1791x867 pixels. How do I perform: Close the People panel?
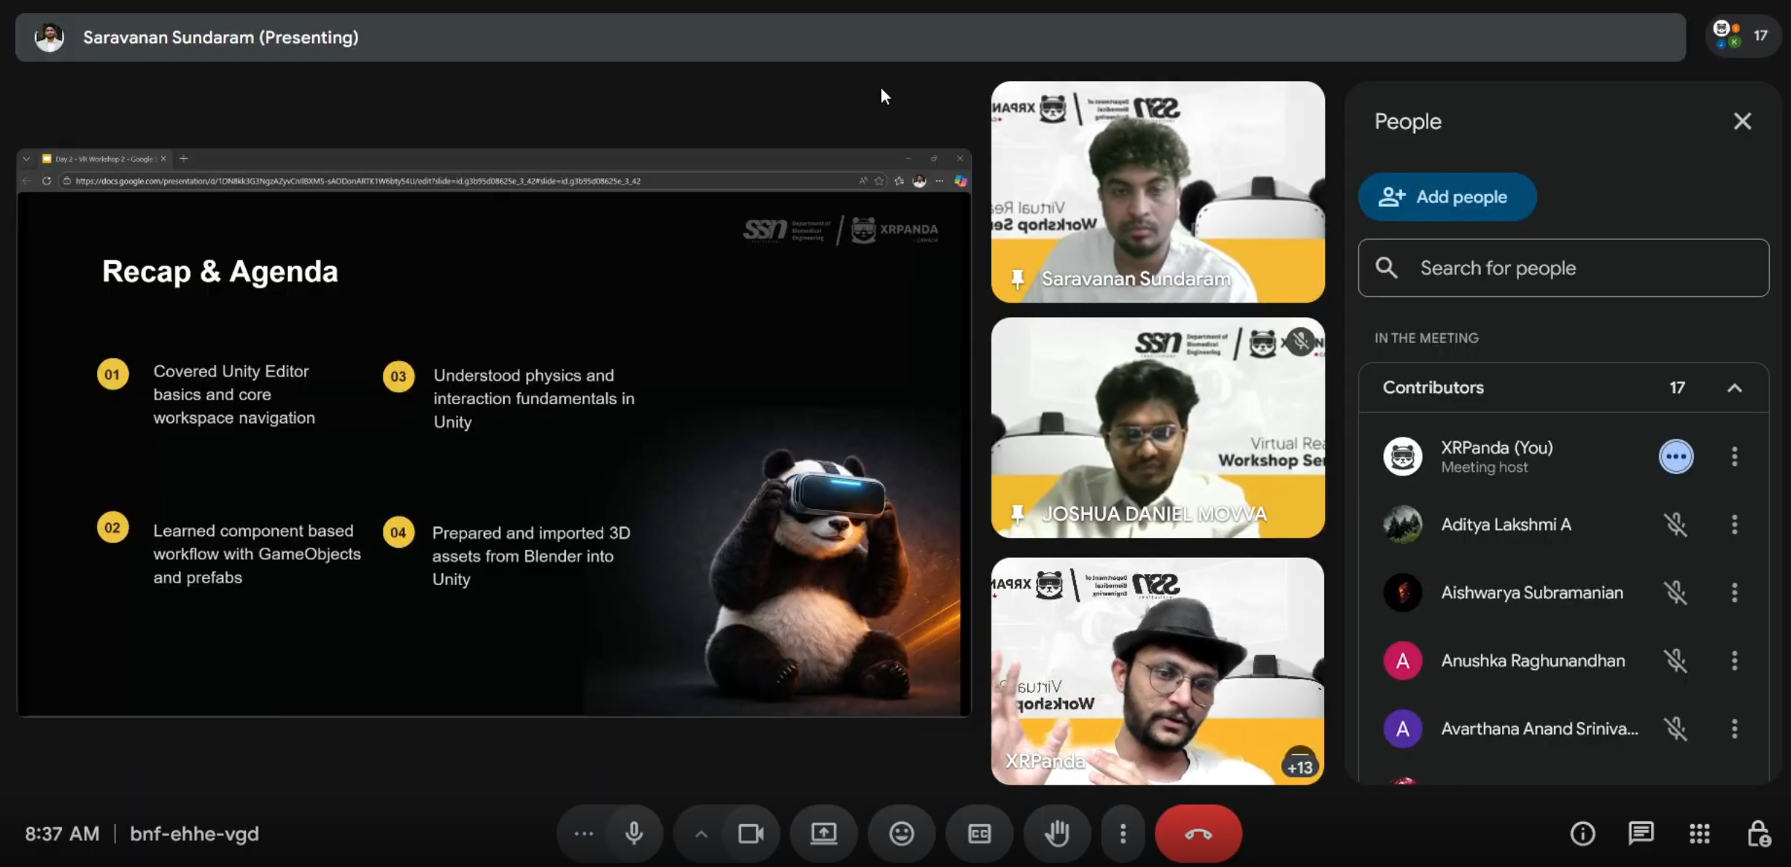pyautogui.click(x=1742, y=121)
